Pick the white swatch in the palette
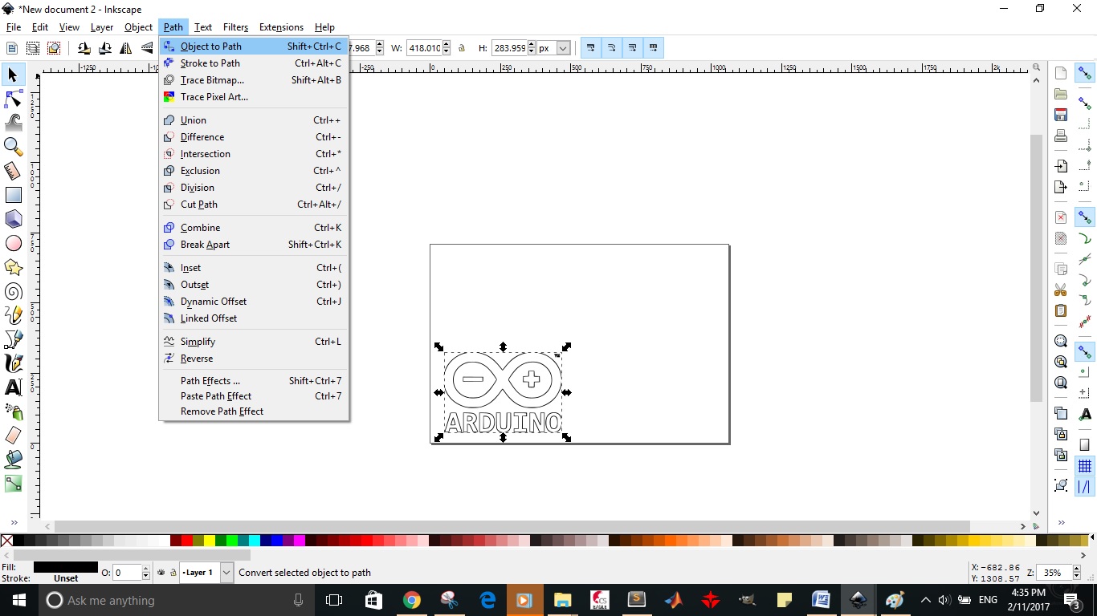1097x616 pixels. tap(164, 541)
